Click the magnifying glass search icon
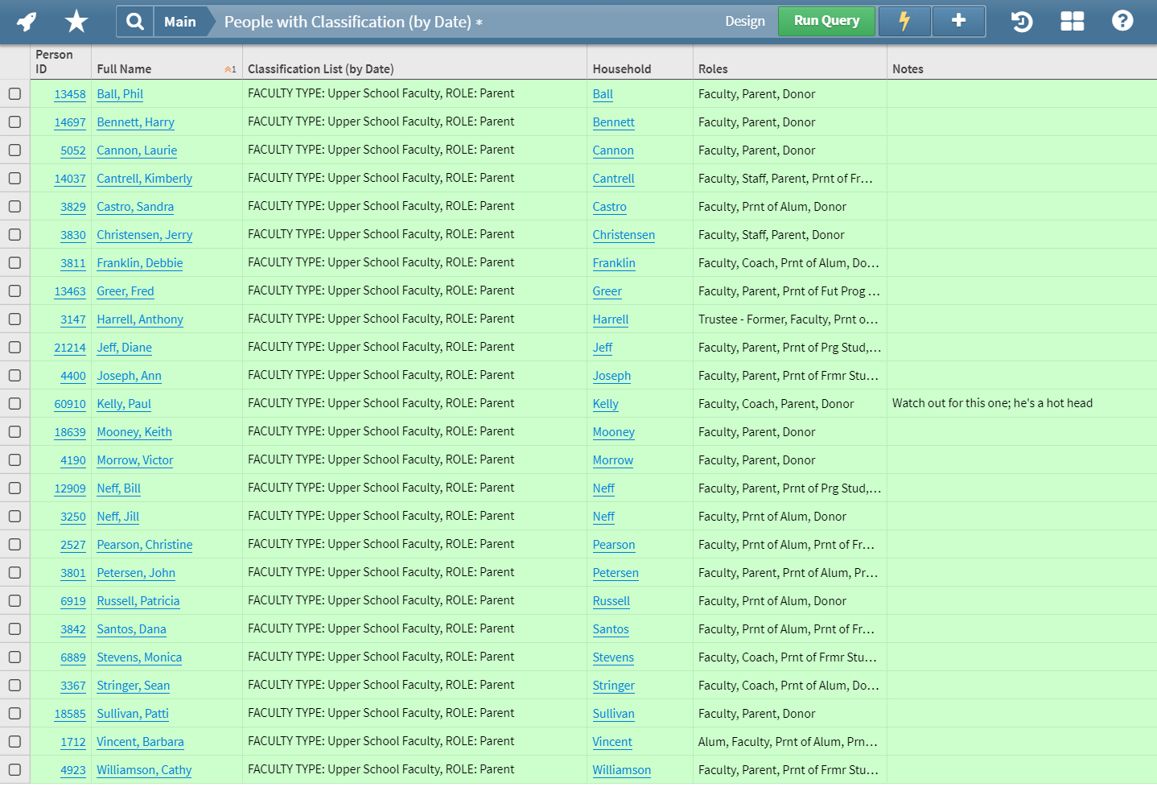 tap(135, 22)
